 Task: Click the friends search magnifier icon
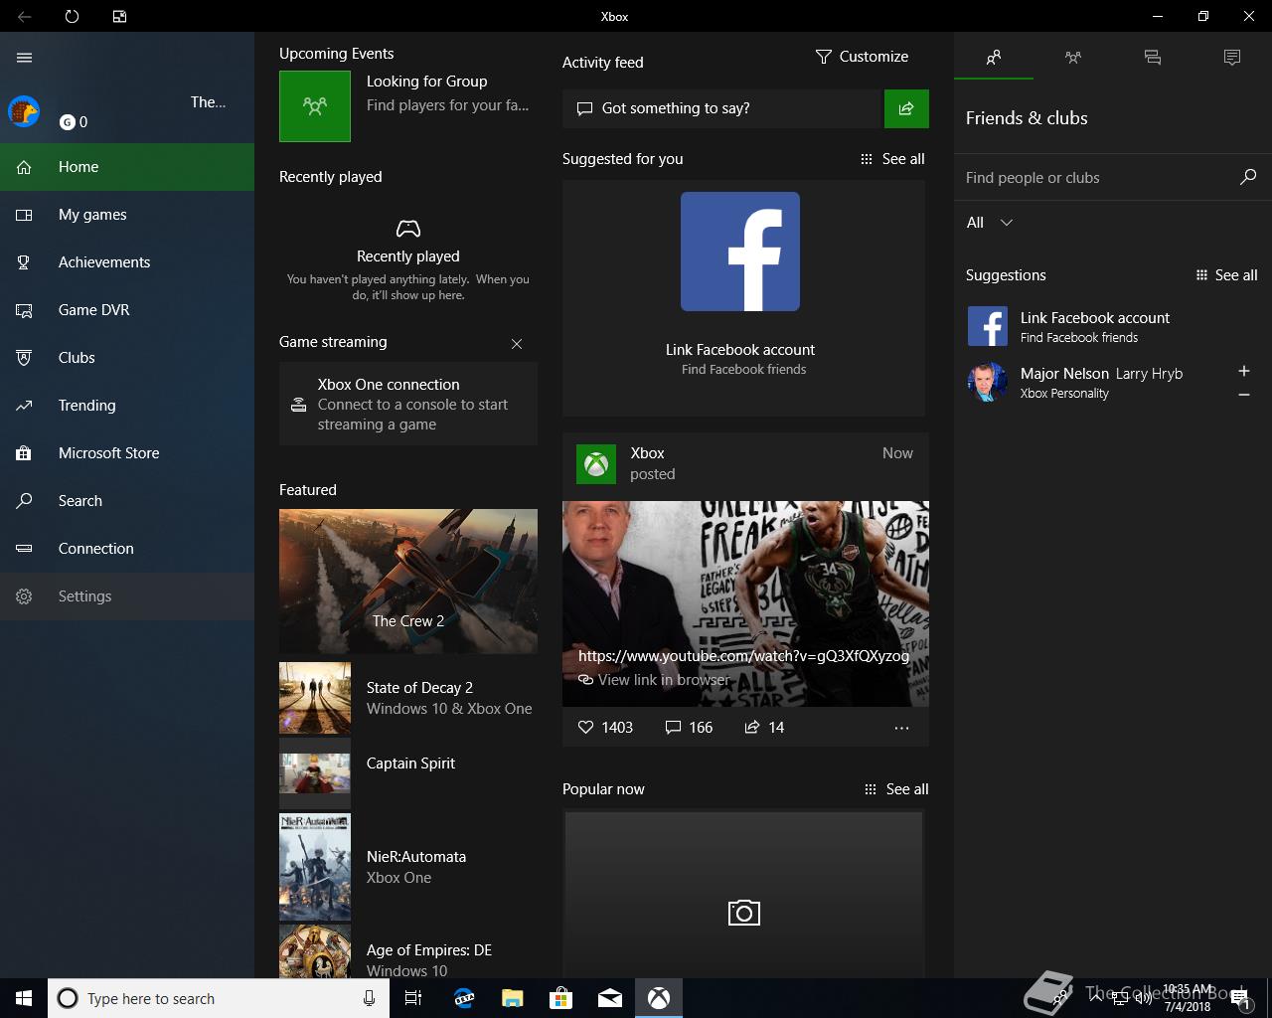[1248, 177]
